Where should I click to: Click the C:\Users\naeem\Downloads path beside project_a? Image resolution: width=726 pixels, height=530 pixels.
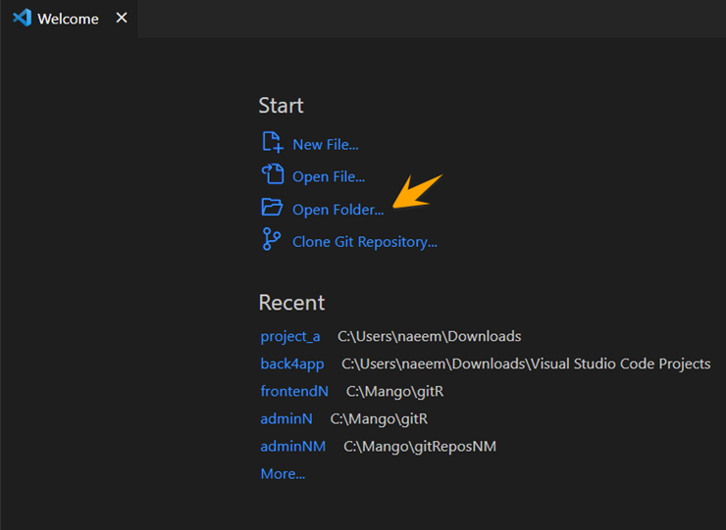pyautogui.click(x=429, y=336)
